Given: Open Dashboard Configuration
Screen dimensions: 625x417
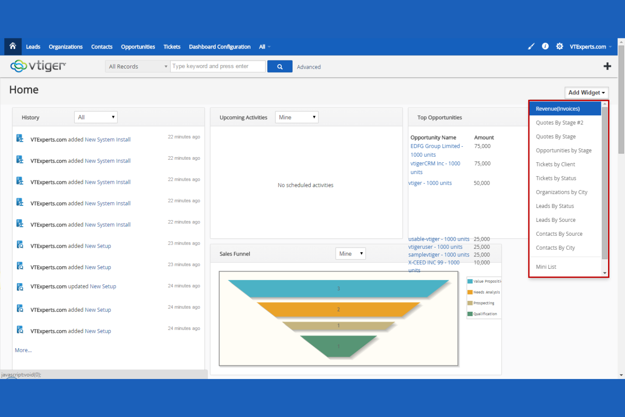Looking at the screenshot, I should [x=220, y=47].
